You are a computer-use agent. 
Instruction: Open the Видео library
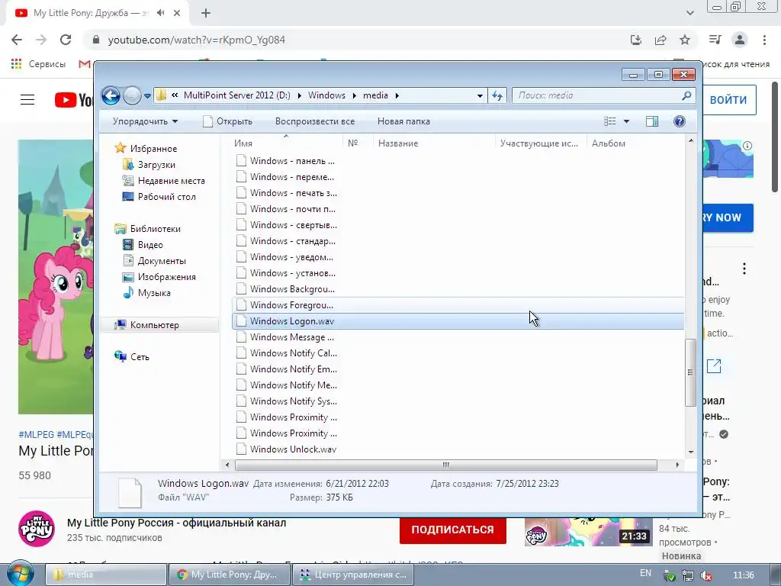point(150,245)
